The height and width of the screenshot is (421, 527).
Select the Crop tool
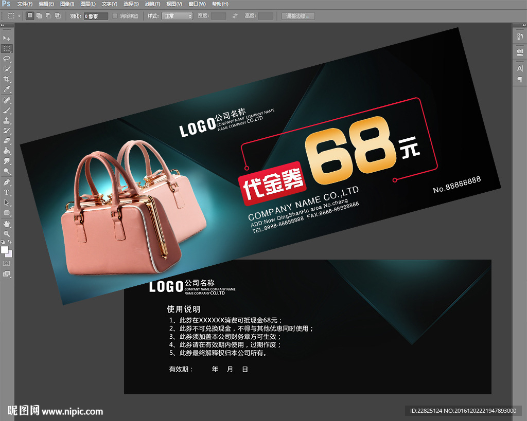point(7,79)
